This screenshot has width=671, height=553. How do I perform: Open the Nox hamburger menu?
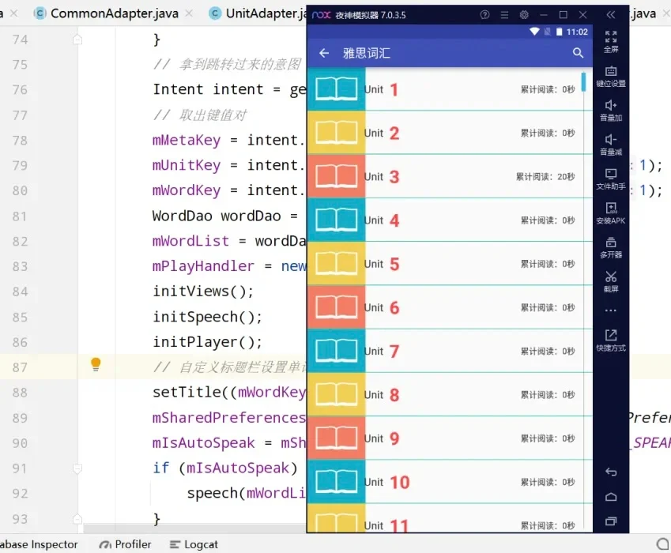pyautogui.click(x=503, y=13)
